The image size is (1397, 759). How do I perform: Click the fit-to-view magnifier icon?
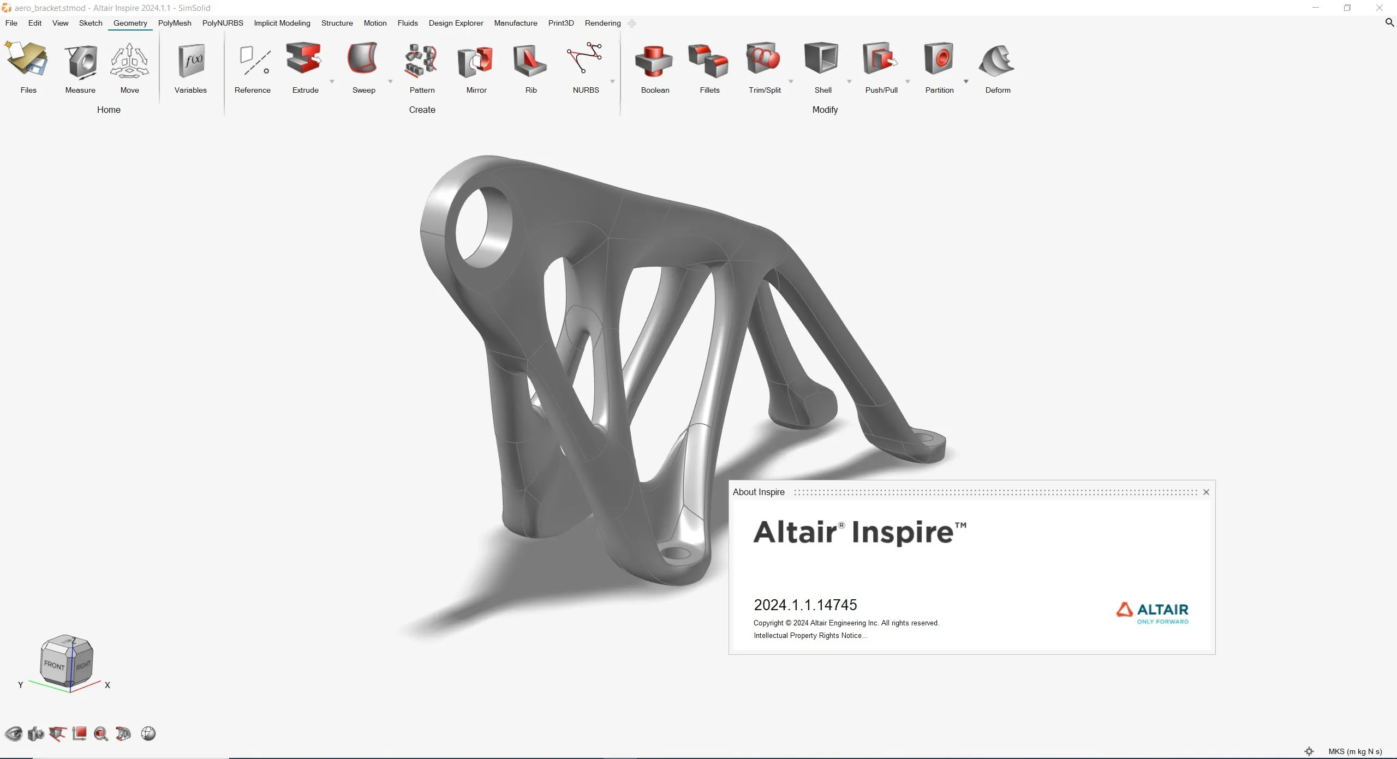click(x=101, y=734)
